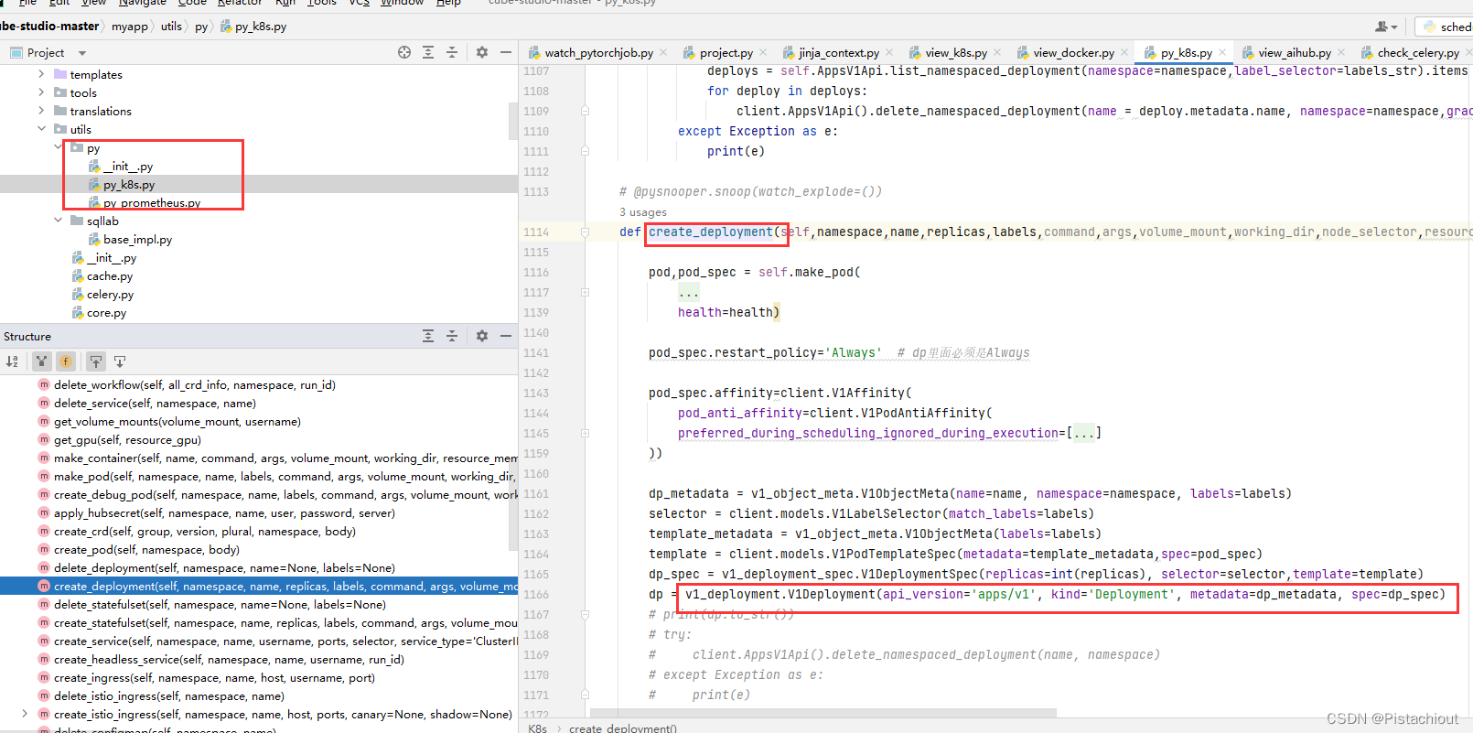Image resolution: width=1473 pixels, height=733 pixels.
Task: Collapse all in the Structure panel
Action: 452,337
